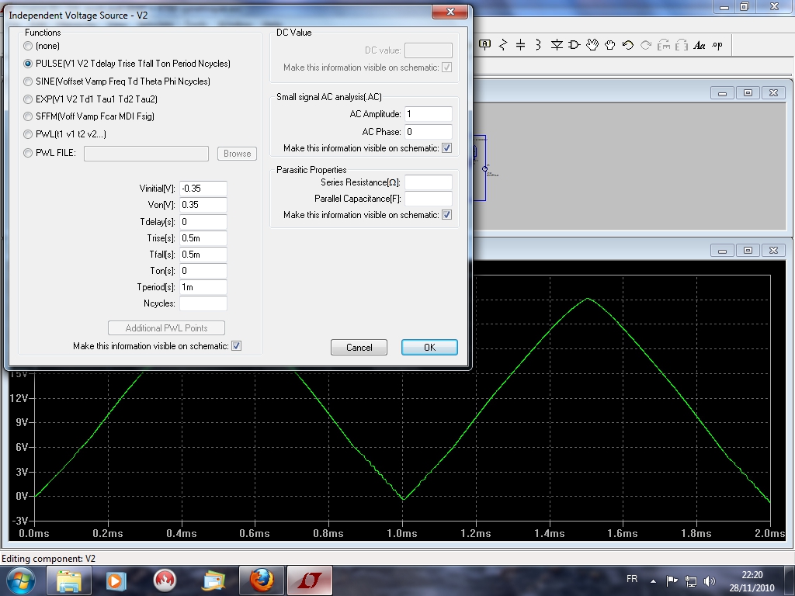Show hidden tray icons arrow
The height and width of the screenshot is (596, 795).
(653, 581)
